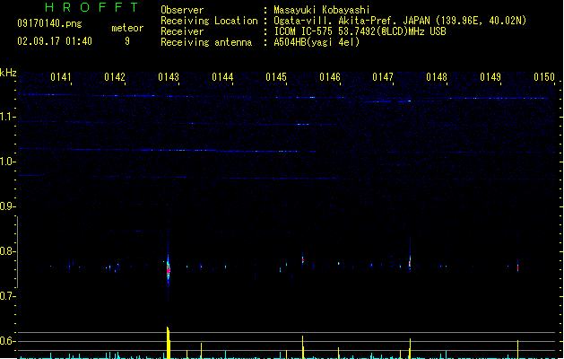The width and height of the screenshot is (564, 359).
Task: Click the location text Ogata-vill. Akita-Pref. JAPAN
Action: (351, 21)
